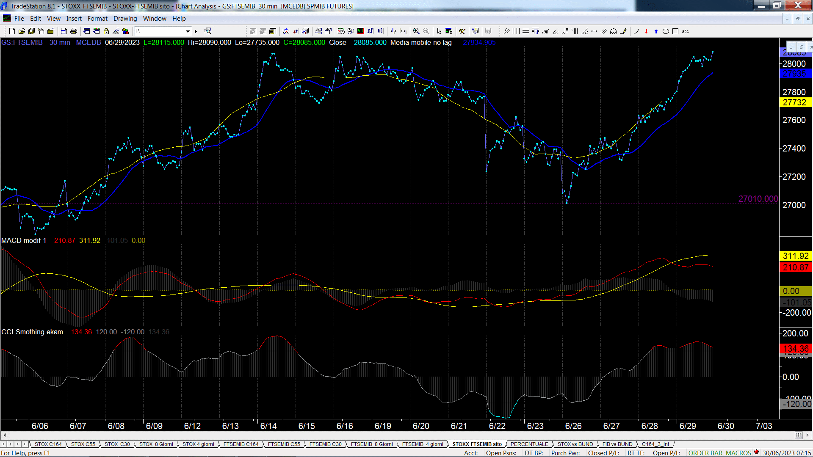Image resolution: width=813 pixels, height=457 pixels.
Task: Switch to the STOX C30 tab
Action: [x=117, y=444]
